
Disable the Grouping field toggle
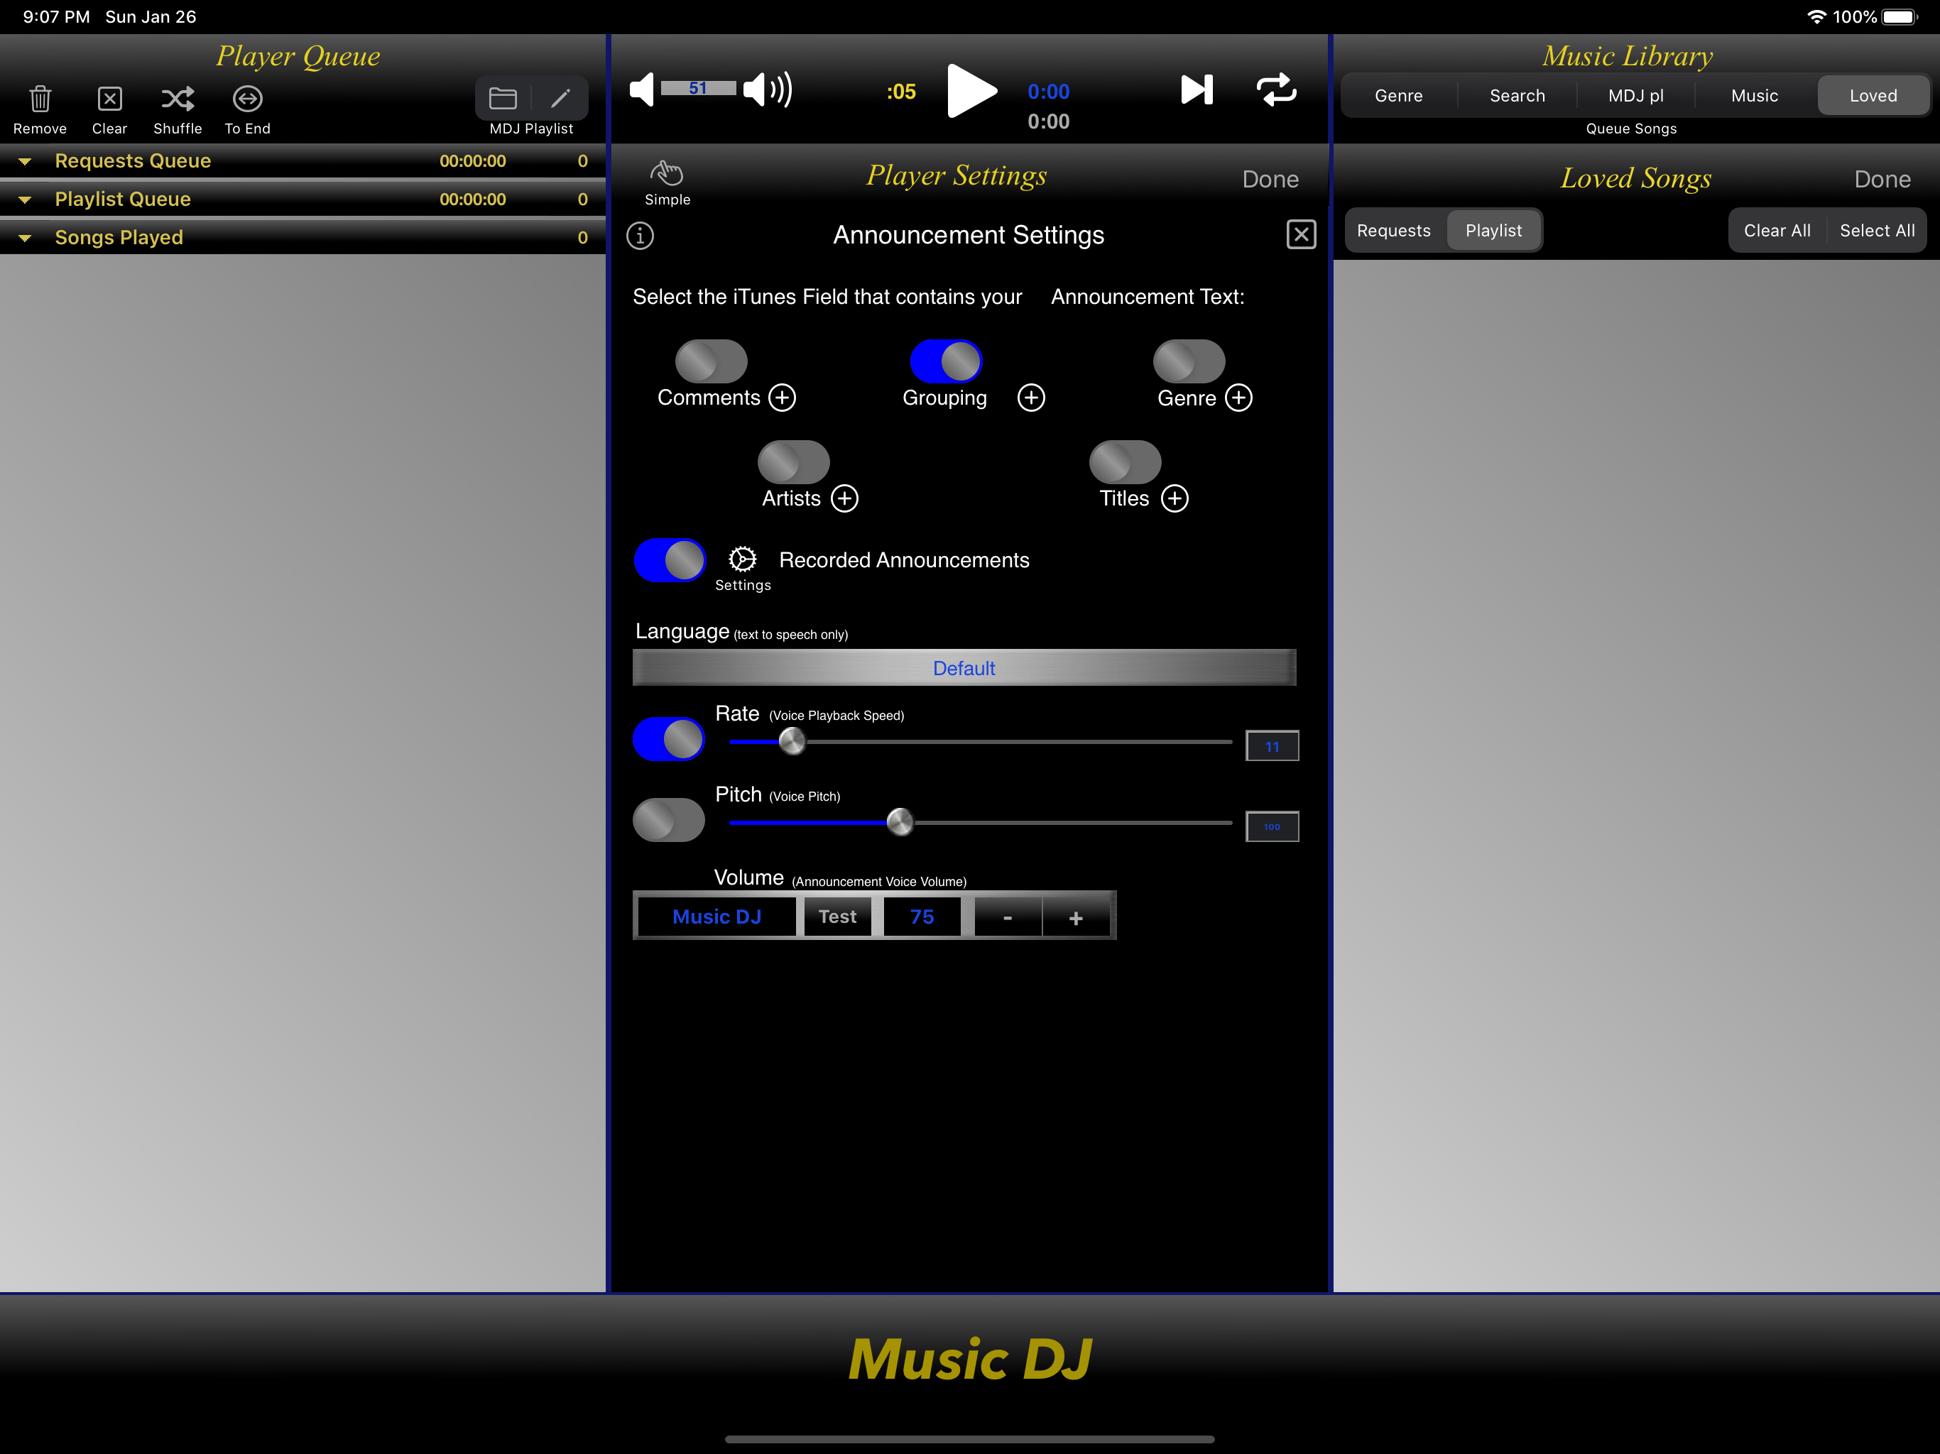947,361
